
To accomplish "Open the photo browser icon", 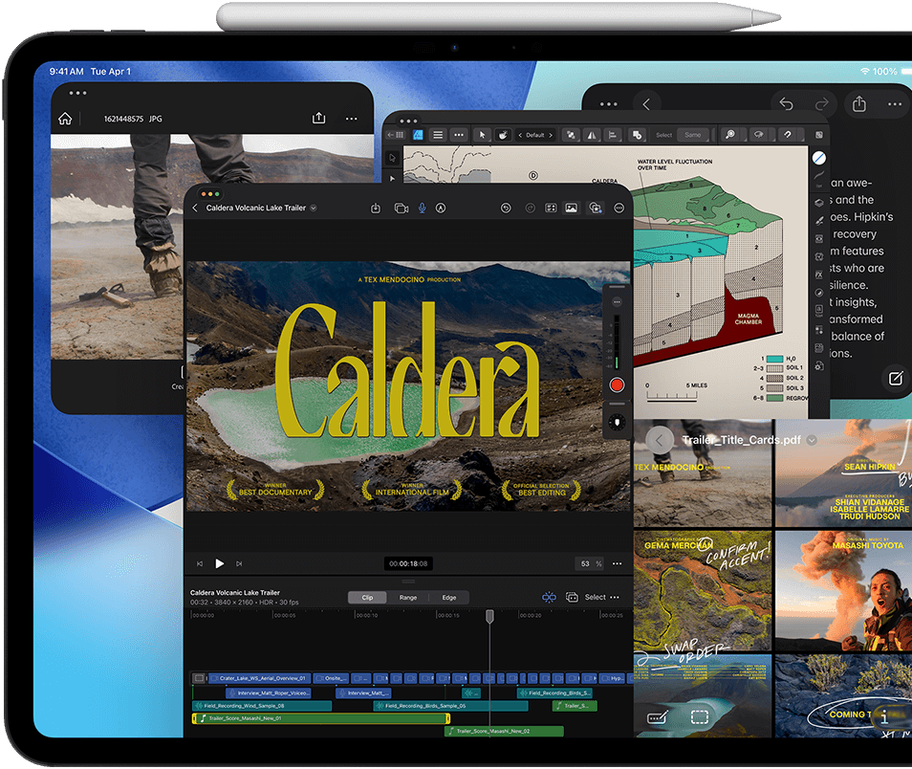I will [571, 208].
